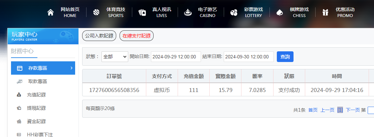Open the 狀態 status dropdown

(x=115, y=57)
